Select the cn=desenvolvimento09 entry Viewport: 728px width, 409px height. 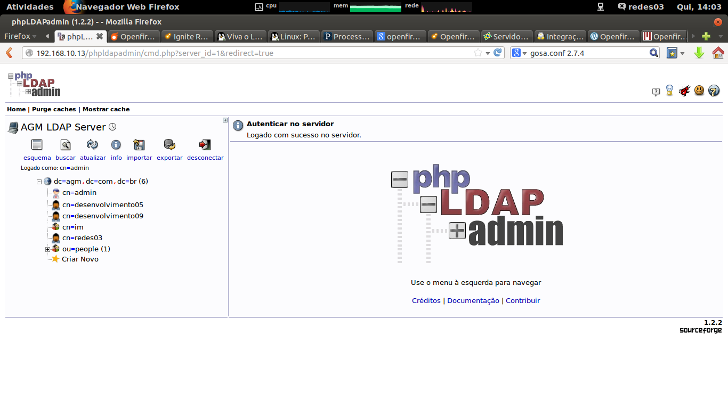(103, 216)
